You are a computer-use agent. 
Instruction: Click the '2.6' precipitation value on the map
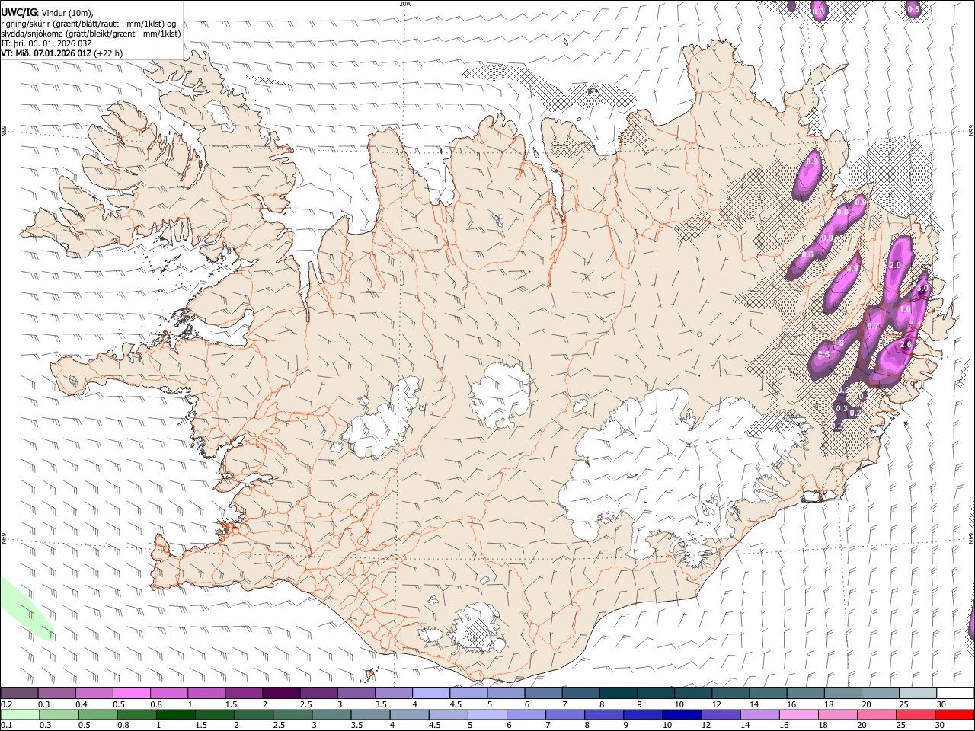click(x=906, y=345)
